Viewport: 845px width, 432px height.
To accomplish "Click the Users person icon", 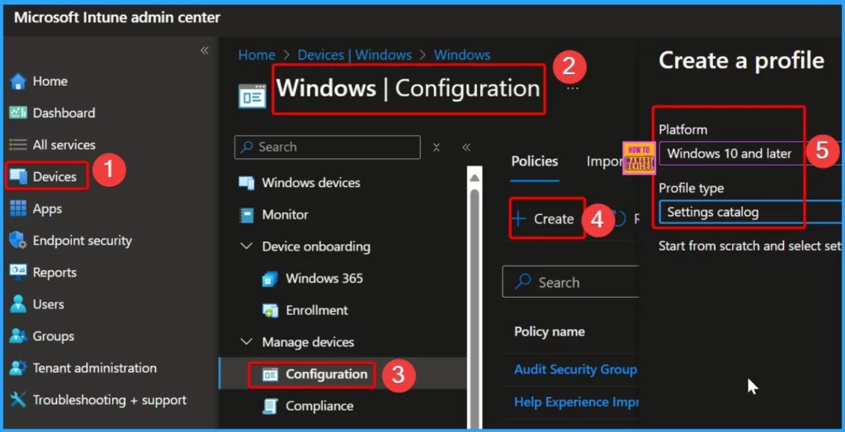I will click(18, 304).
